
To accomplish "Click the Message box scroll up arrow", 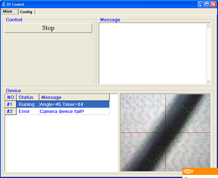I will [208, 26].
